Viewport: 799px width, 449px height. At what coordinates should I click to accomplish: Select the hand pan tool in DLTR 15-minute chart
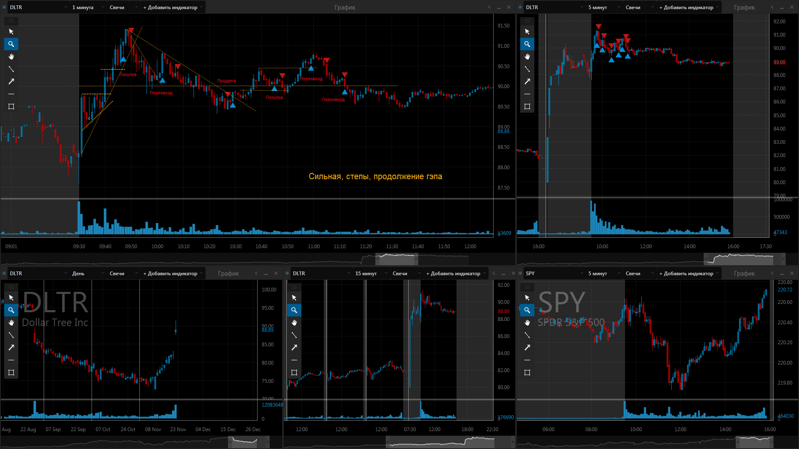pos(294,323)
